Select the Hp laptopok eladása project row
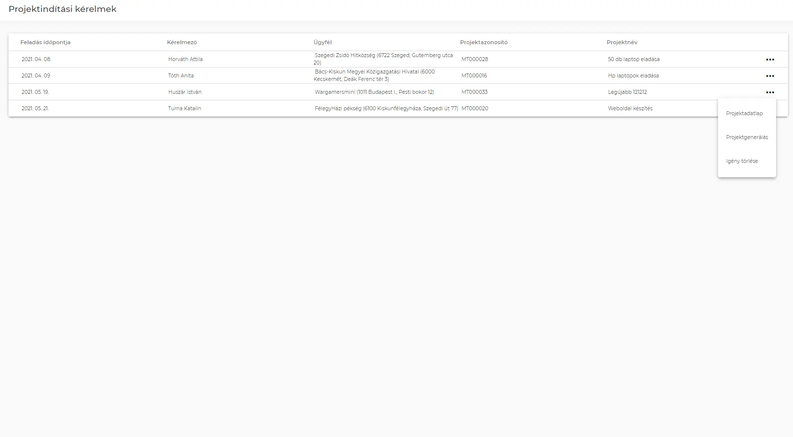This screenshot has height=437, width=793. (633, 76)
